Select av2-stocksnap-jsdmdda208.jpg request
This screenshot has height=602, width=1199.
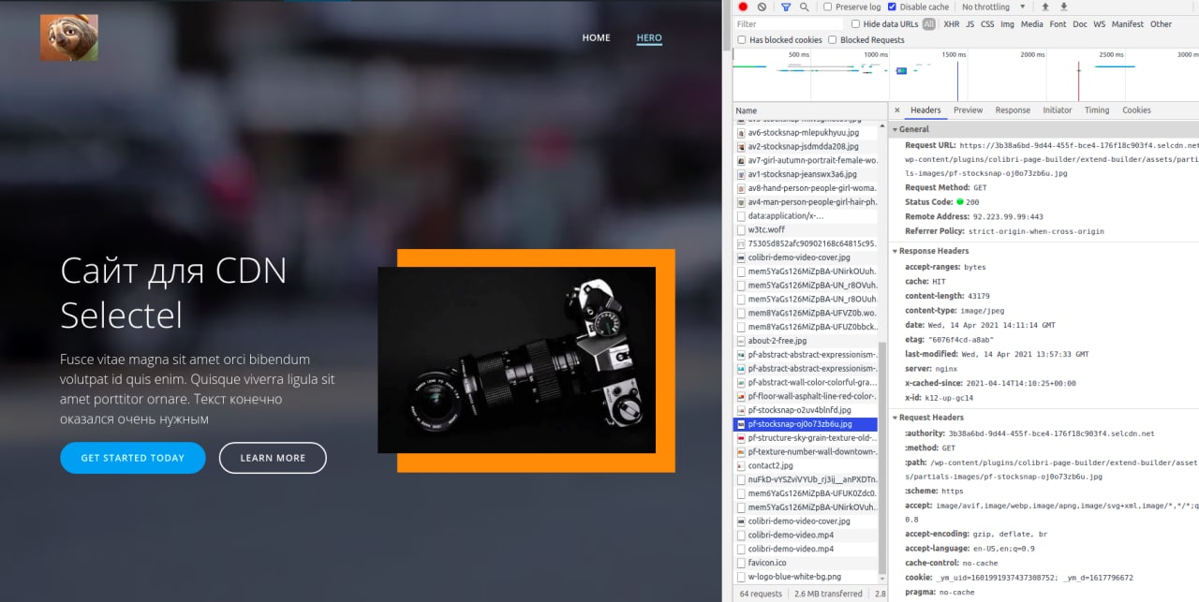tap(805, 146)
